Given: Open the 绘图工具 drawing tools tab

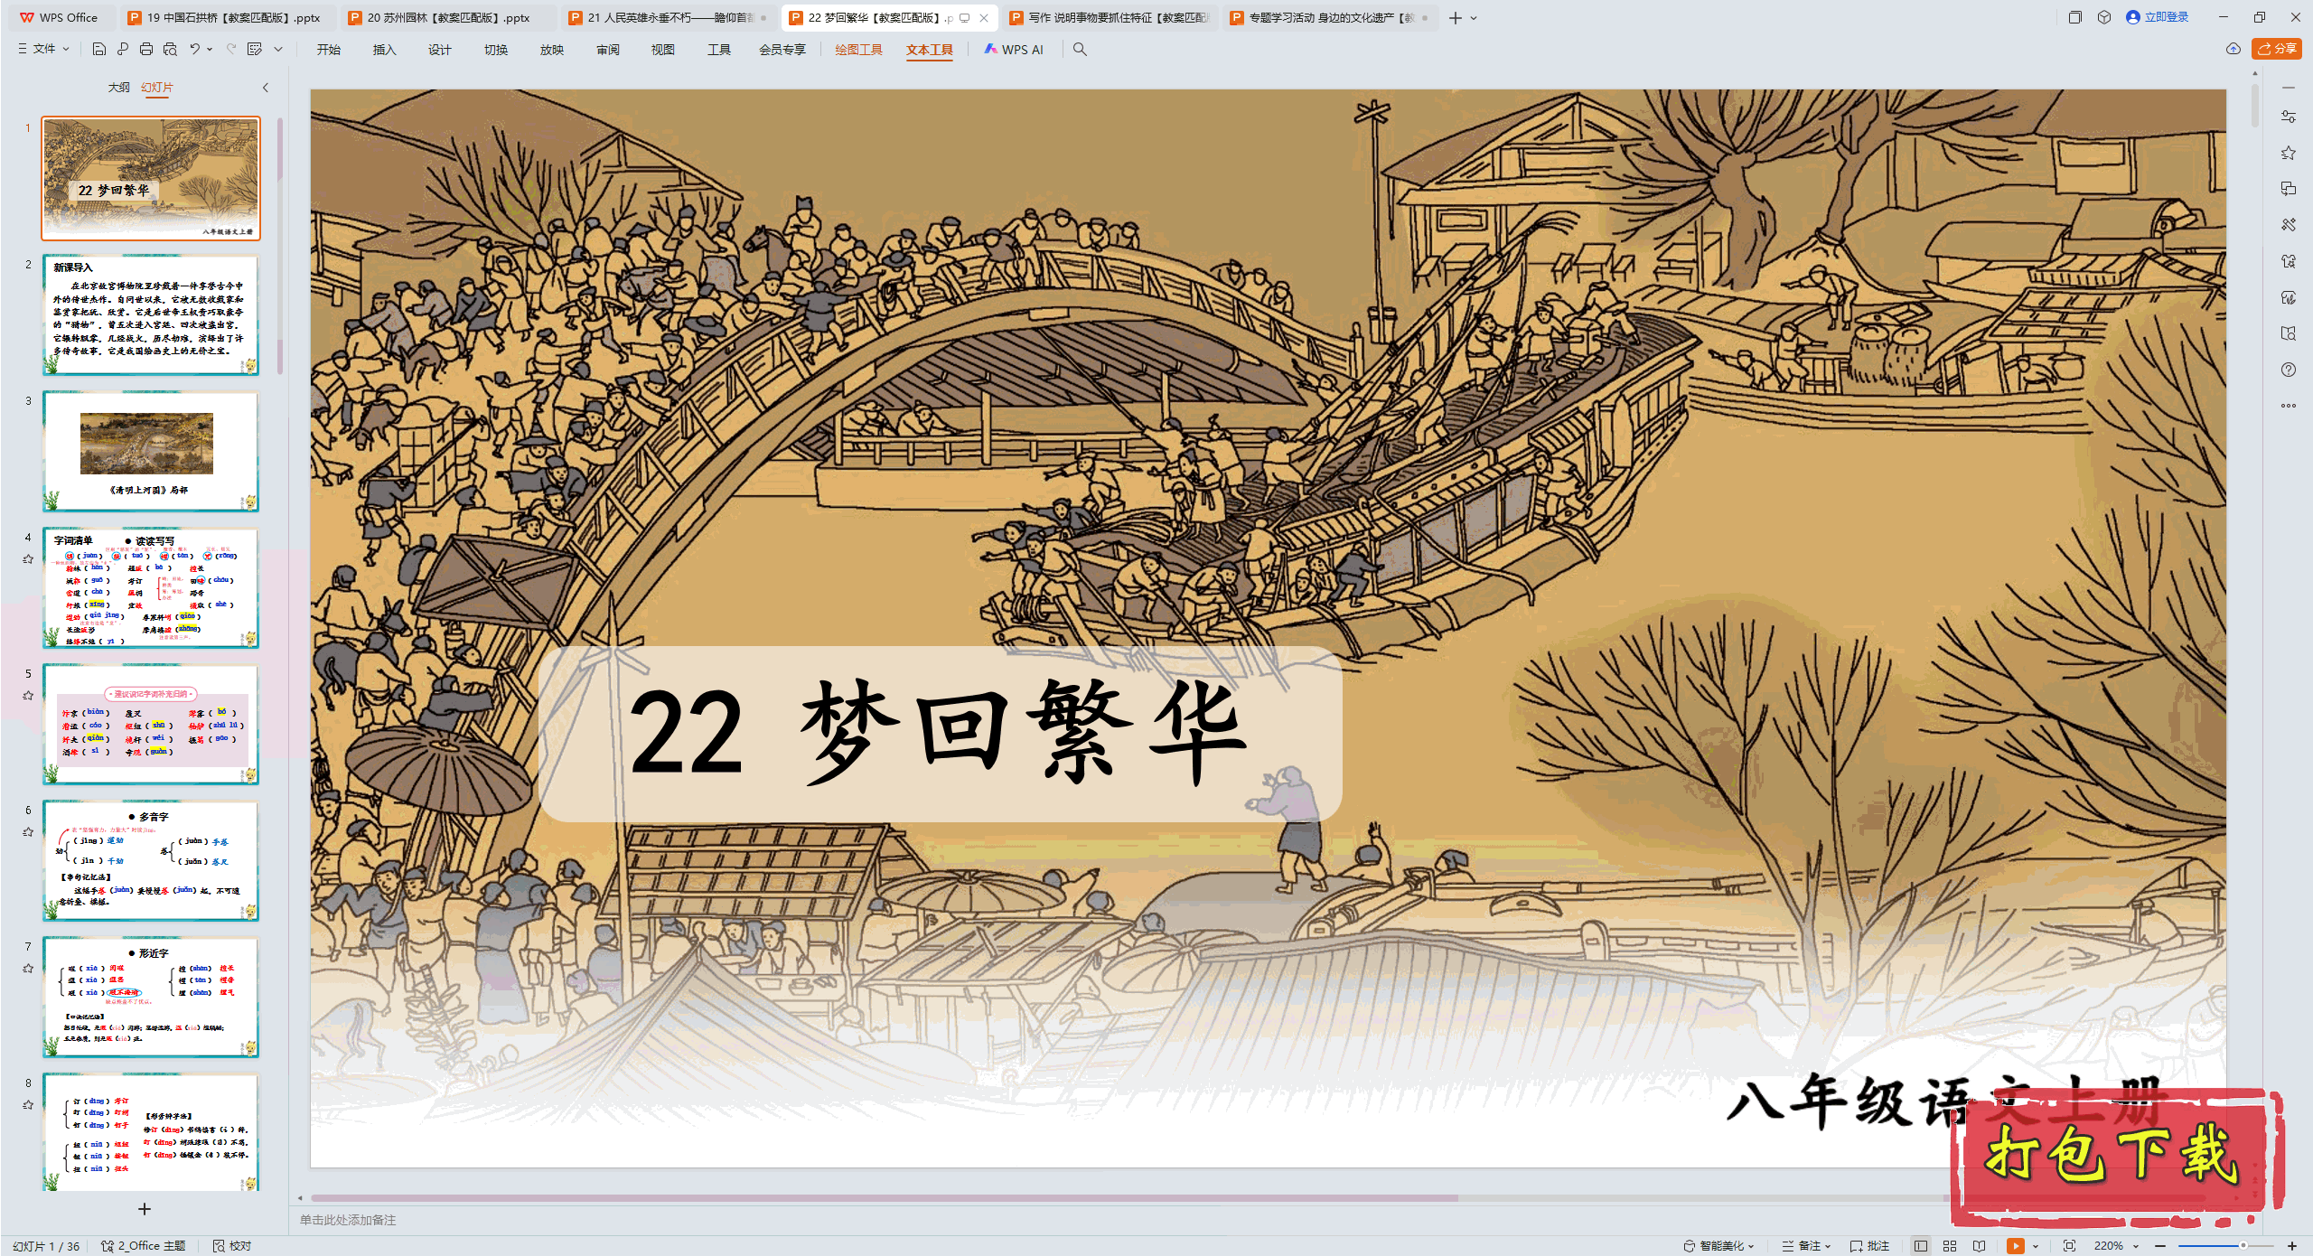Looking at the screenshot, I should click(858, 50).
